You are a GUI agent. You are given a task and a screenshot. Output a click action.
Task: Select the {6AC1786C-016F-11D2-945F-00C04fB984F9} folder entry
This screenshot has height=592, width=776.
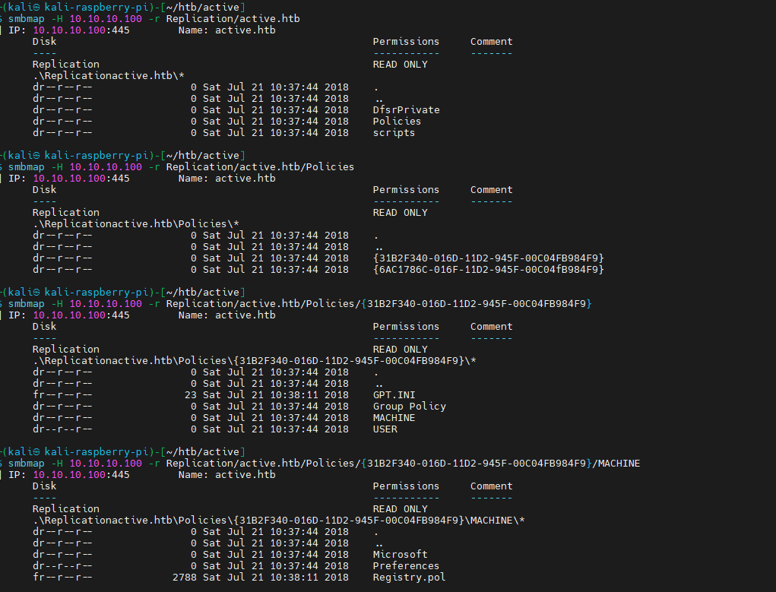(489, 269)
